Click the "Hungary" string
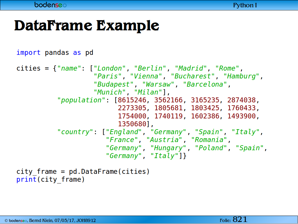 [x=168, y=148]
